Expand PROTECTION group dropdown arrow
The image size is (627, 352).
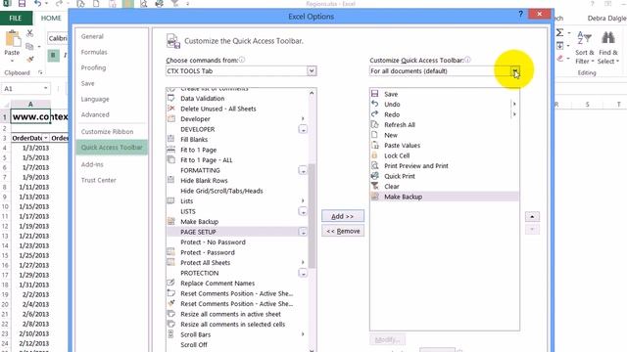tap(303, 273)
